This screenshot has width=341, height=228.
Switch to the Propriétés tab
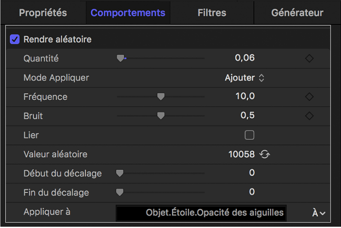point(43,13)
